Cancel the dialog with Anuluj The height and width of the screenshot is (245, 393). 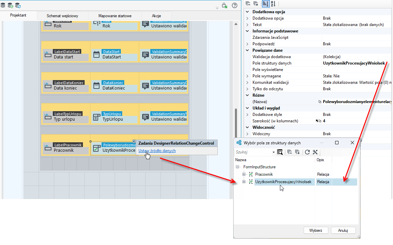click(x=343, y=230)
